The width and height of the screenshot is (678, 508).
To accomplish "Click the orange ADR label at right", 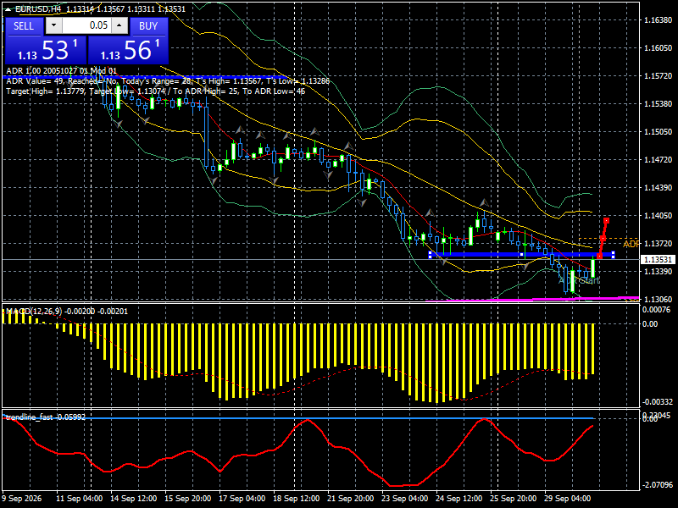I will tap(631, 244).
